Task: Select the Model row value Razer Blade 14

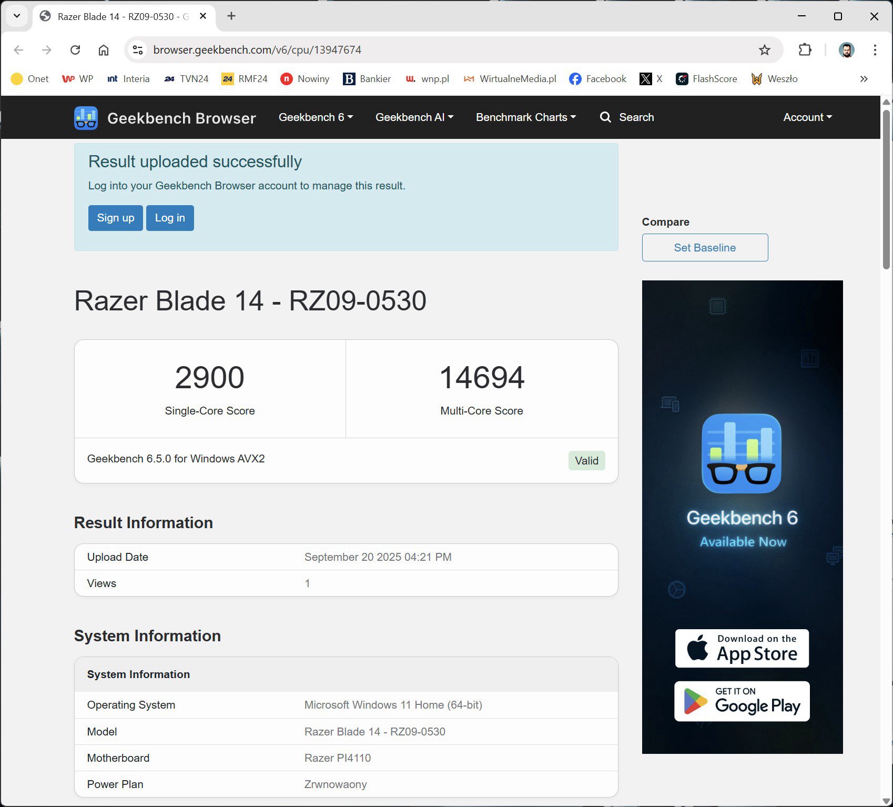Action: [374, 732]
